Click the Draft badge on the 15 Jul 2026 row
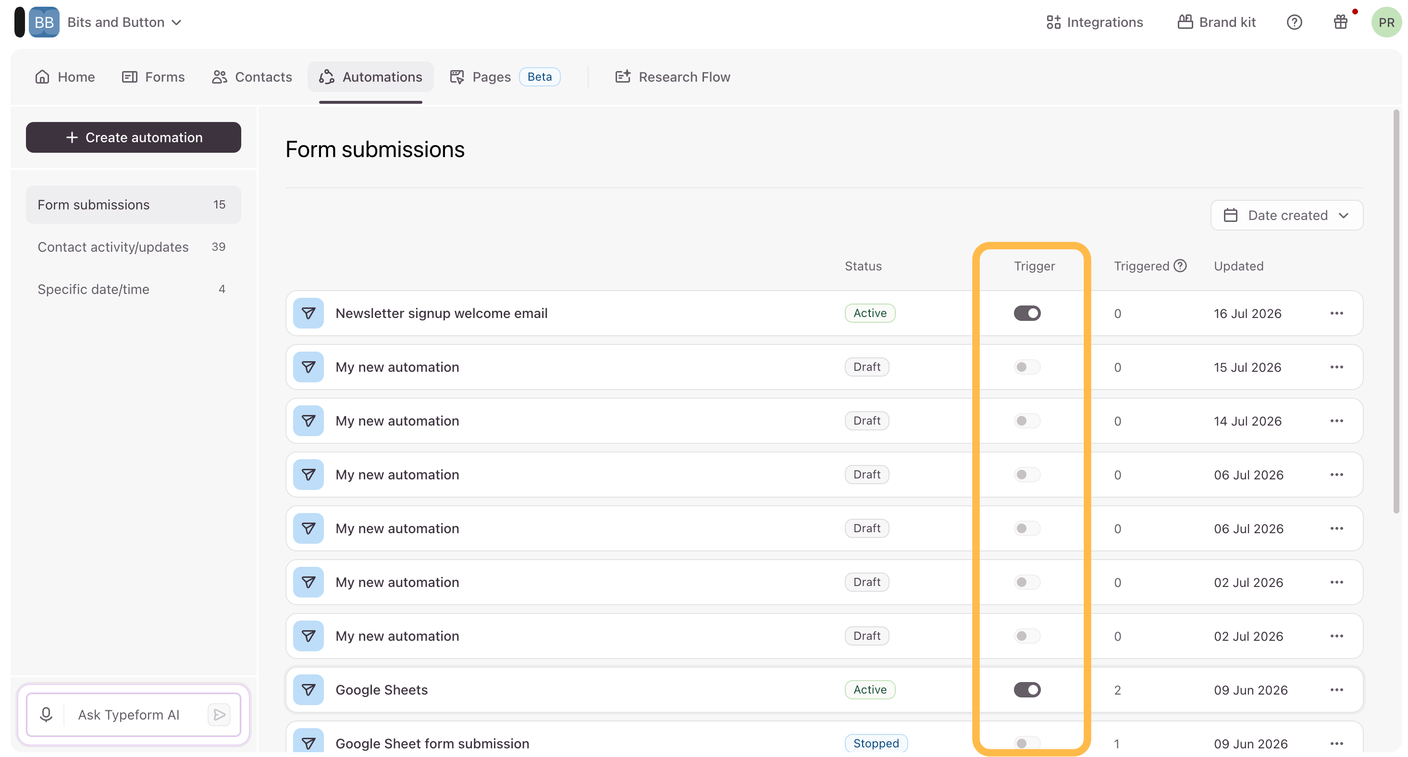 click(867, 367)
